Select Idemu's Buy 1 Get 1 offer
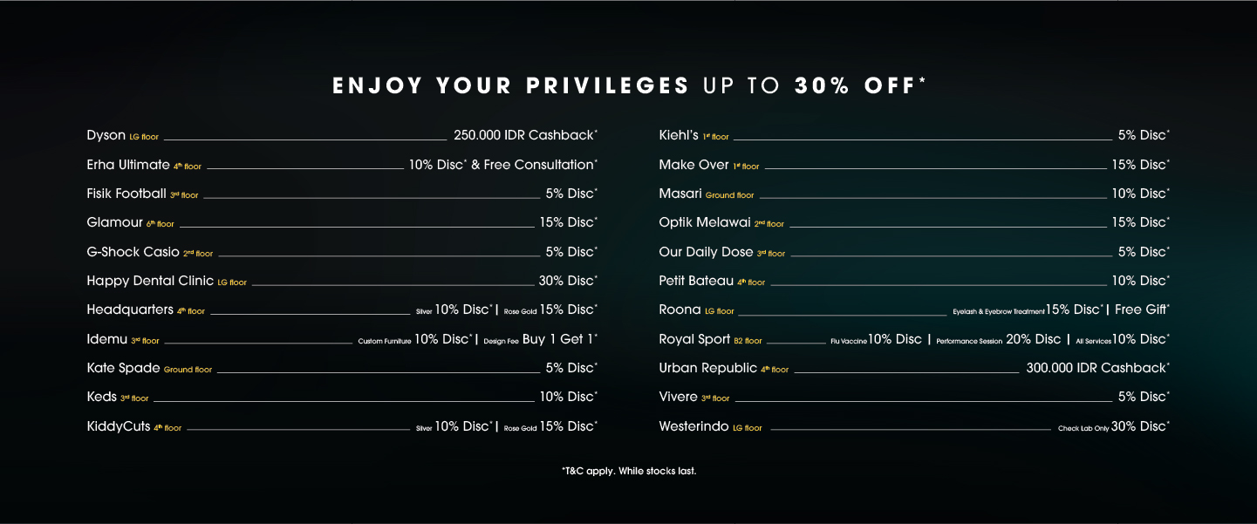The image size is (1257, 524). point(559,339)
